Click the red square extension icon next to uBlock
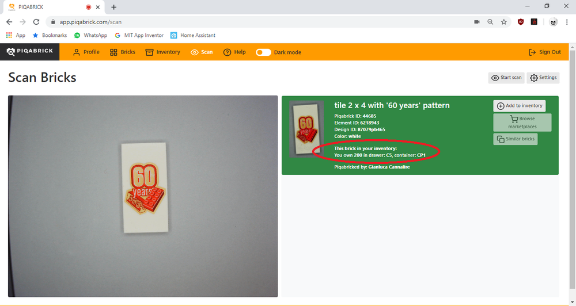 pos(534,22)
